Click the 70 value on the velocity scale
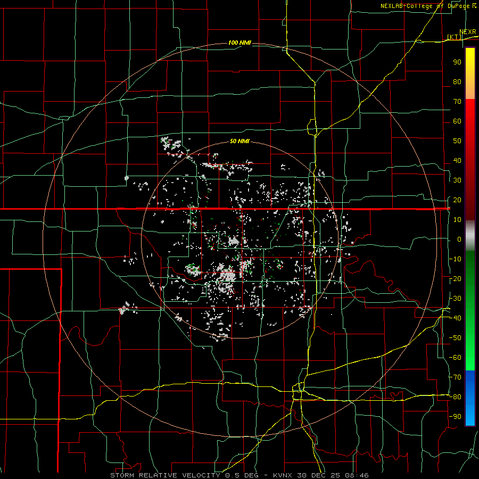The width and height of the screenshot is (479, 479). tap(457, 102)
